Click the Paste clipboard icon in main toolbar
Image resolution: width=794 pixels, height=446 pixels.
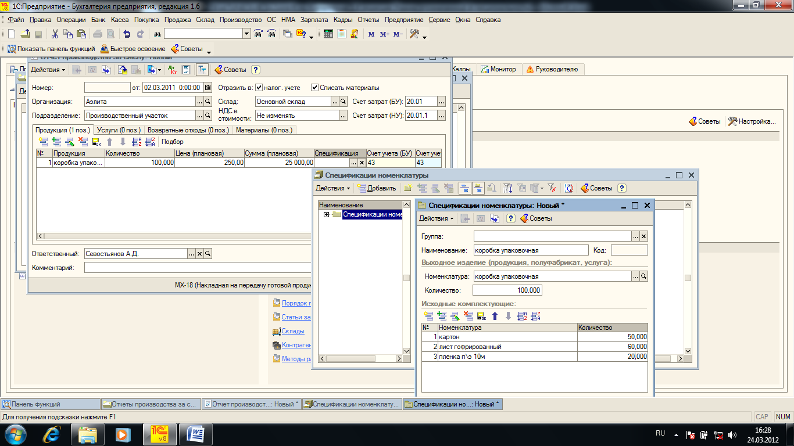(x=81, y=34)
